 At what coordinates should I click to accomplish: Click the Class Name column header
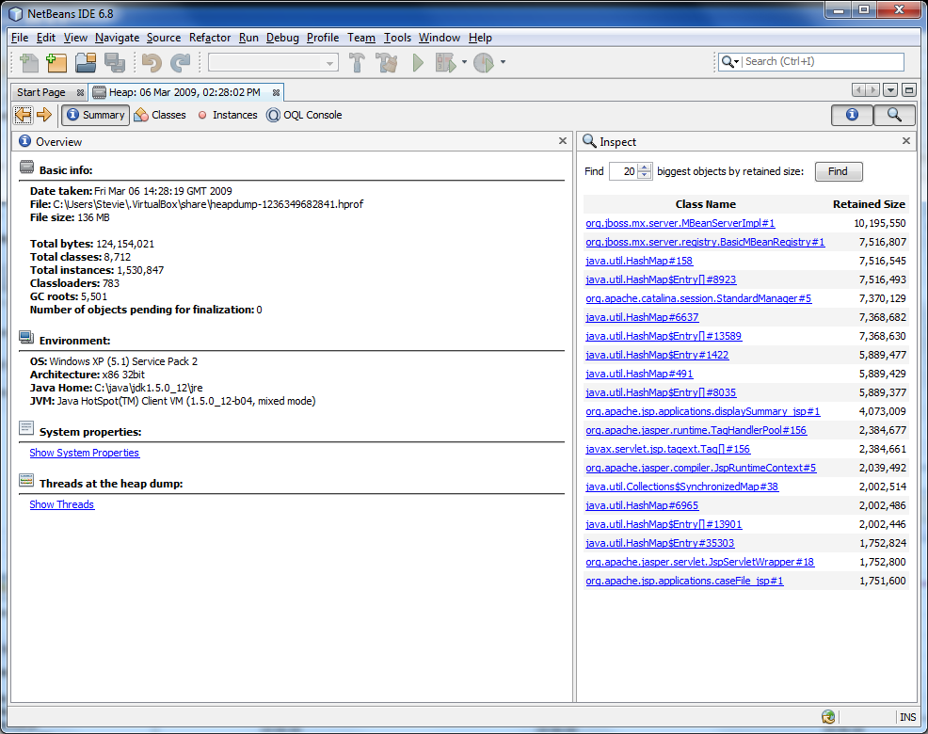706,204
